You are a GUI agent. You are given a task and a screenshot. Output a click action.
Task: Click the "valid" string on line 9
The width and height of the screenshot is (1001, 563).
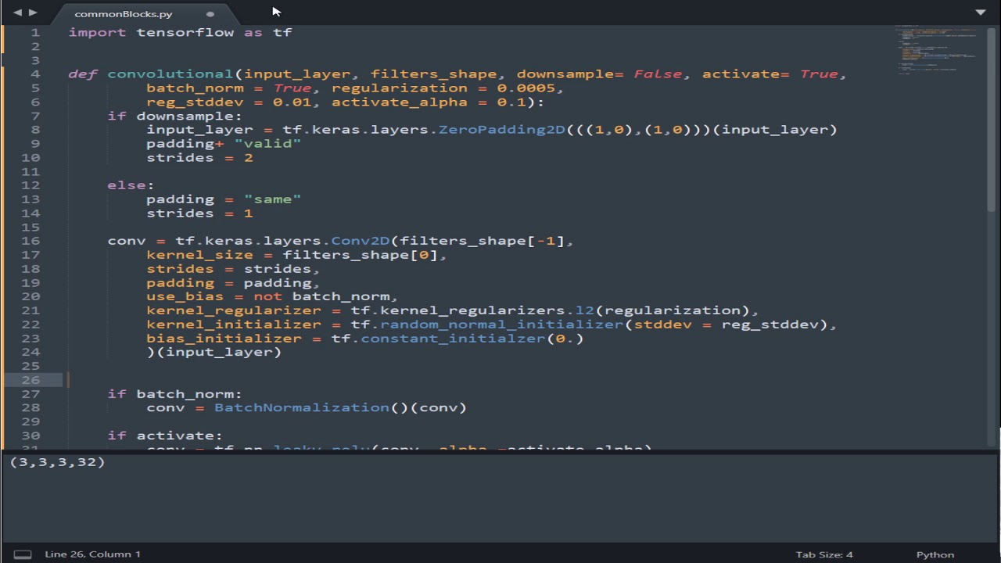coord(267,144)
